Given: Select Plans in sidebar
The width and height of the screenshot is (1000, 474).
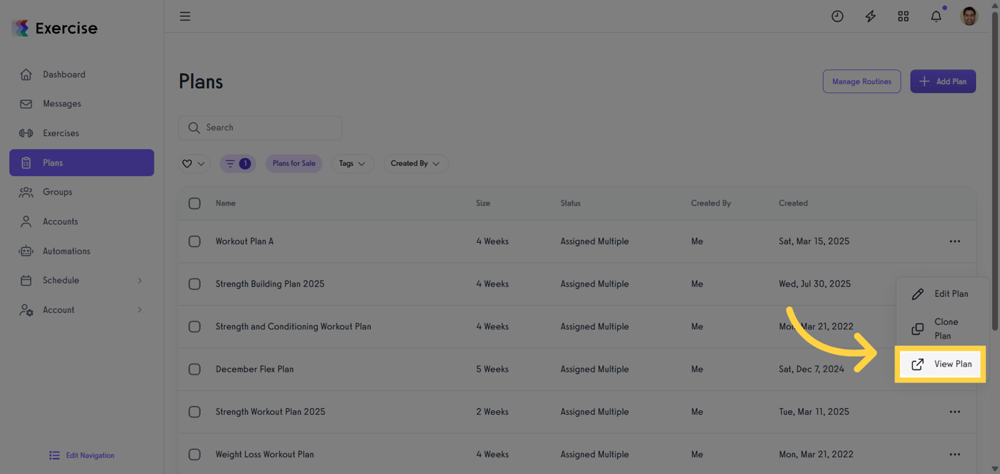Looking at the screenshot, I should (82, 163).
